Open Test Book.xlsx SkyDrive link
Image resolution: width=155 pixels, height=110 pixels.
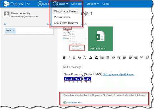pyautogui.click(x=74, y=103)
